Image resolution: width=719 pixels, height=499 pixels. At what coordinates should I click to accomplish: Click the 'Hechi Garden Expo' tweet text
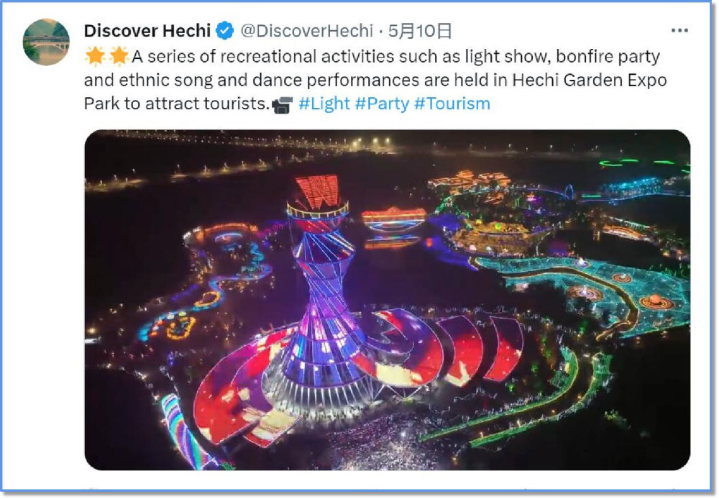click(x=590, y=81)
